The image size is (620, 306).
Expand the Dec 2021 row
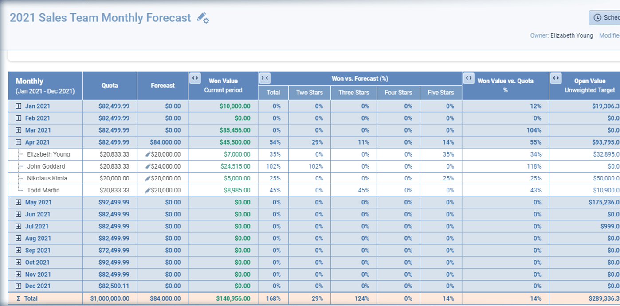tap(17, 286)
